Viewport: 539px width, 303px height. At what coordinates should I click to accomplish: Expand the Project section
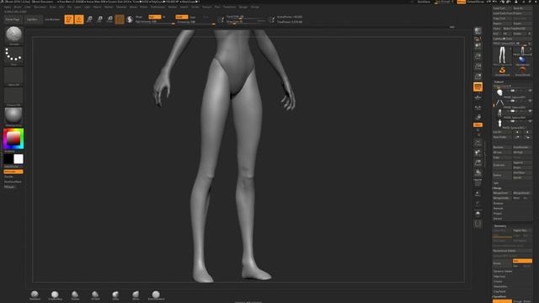(x=498, y=213)
